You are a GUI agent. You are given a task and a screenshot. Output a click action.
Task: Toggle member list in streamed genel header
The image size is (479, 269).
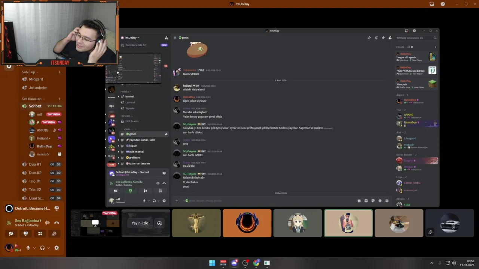tap(390, 38)
